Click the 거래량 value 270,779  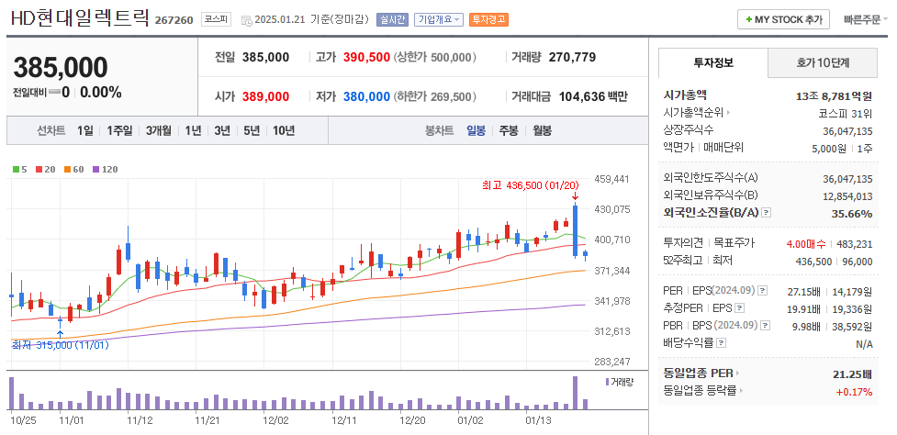coord(572,57)
